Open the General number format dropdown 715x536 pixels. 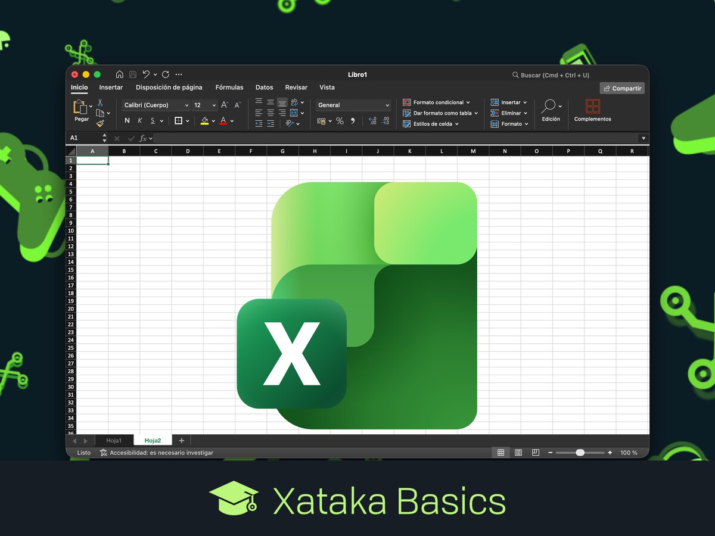click(x=353, y=105)
